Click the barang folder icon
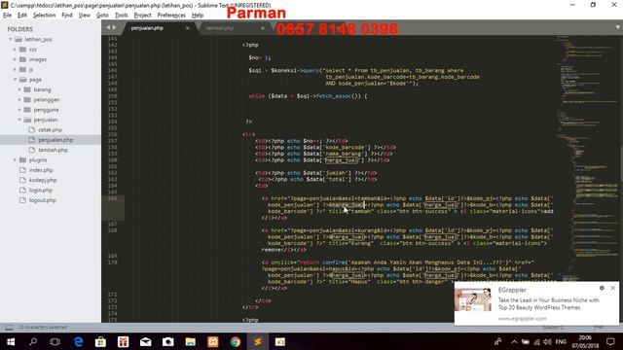623x350 pixels. click(x=27, y=89)
